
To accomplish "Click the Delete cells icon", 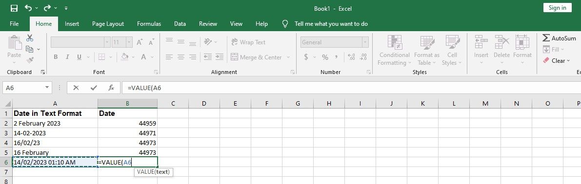I will pyautogui.click(x=501, y=42).
